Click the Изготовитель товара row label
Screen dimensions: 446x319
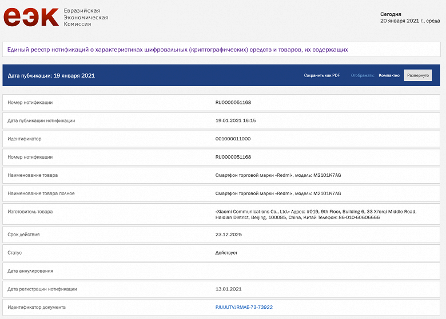coord(30,212)
